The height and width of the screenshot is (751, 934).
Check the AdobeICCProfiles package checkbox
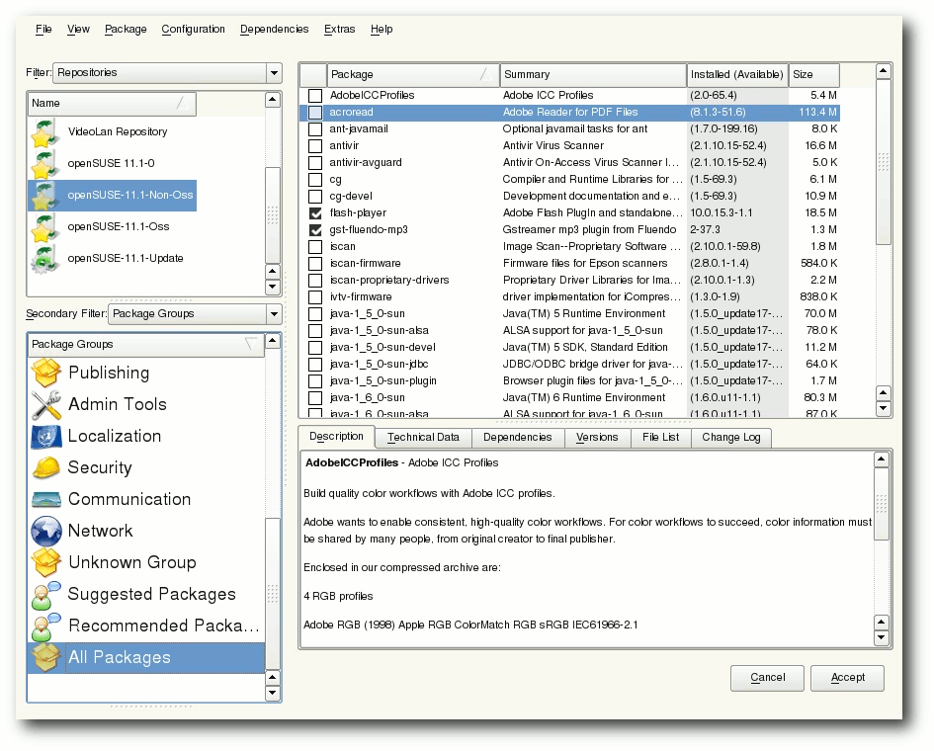click(315, 95)
